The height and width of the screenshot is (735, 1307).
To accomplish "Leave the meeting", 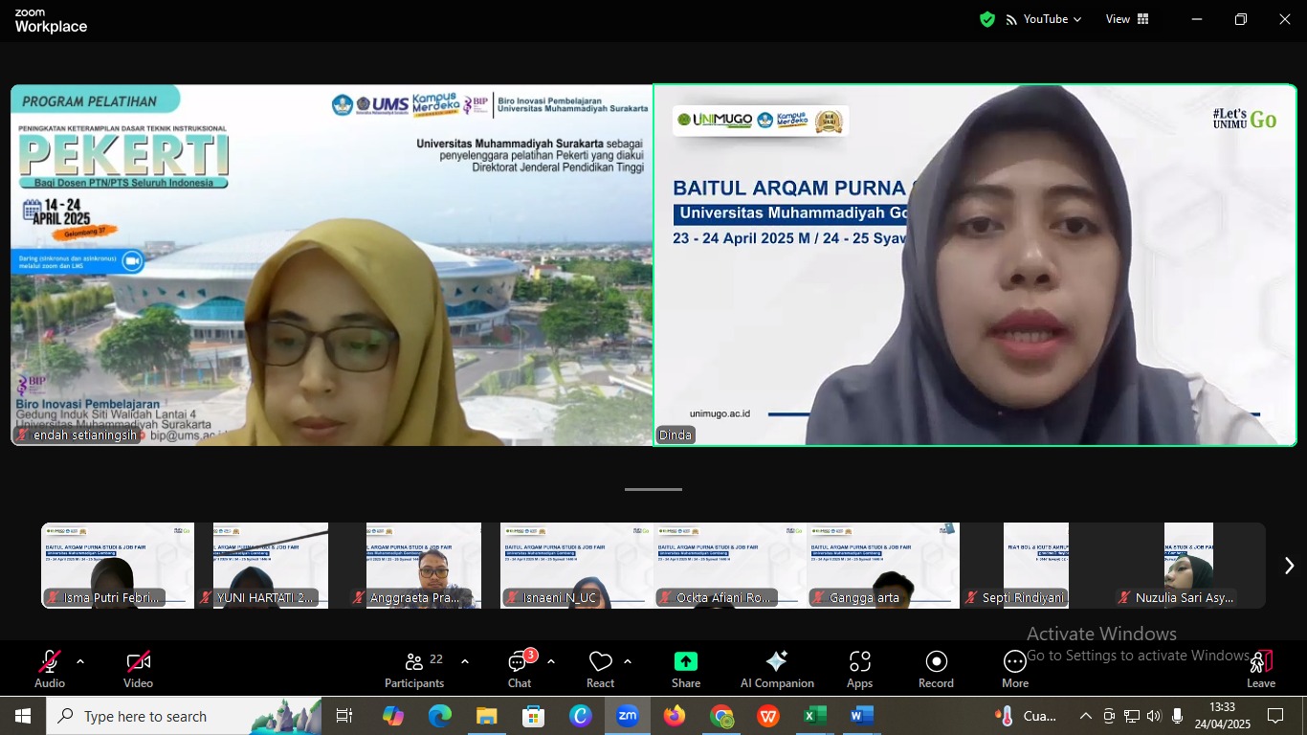I will [1261, 669].
